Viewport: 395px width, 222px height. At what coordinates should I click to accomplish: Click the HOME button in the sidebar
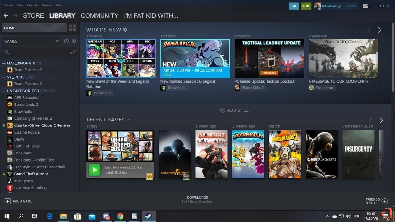(34, 28)
